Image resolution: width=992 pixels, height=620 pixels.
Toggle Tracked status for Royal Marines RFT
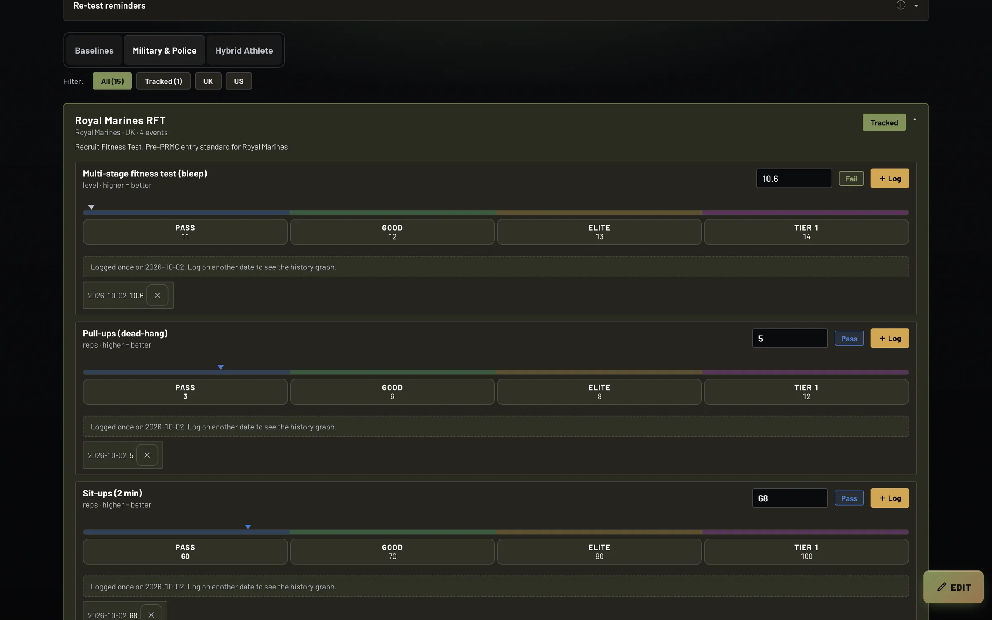click(884, 122)
